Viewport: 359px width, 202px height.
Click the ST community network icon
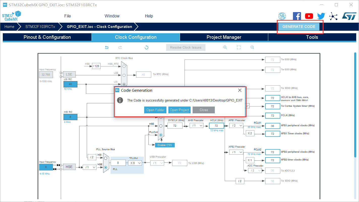tap(333, 16)
